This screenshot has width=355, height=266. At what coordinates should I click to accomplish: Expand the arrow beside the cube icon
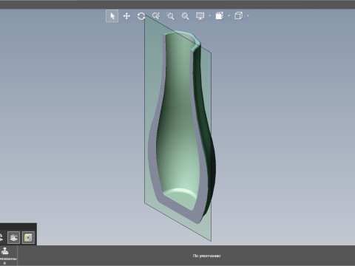click(248, 16)
